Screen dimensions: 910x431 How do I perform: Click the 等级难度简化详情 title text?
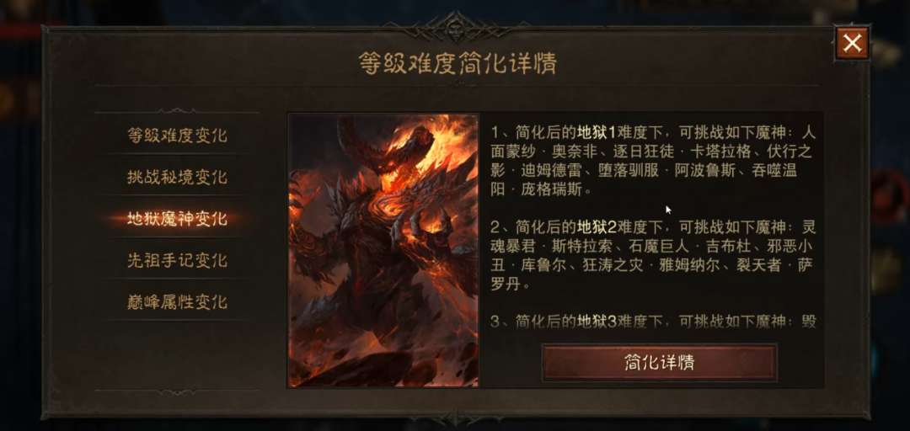pyautogui.click(x=458, y=64)
